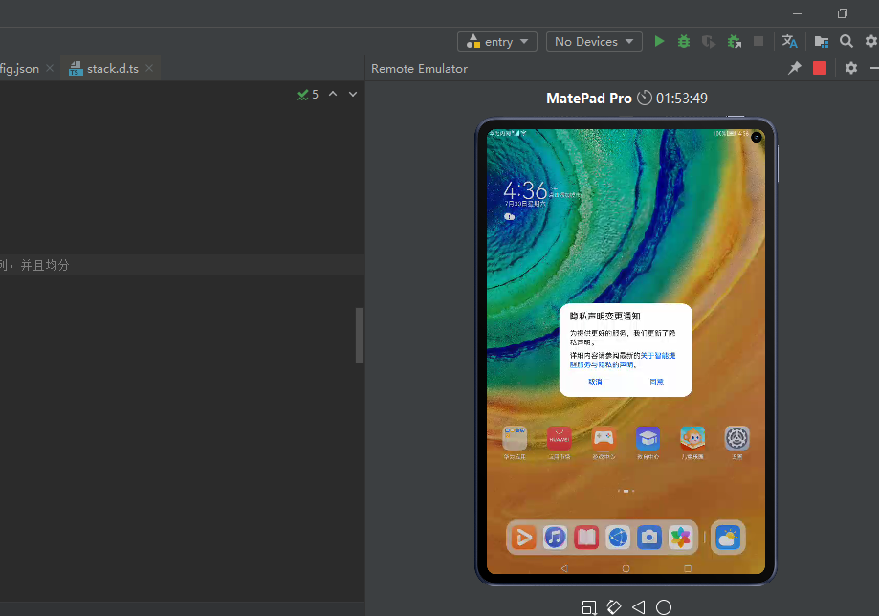Click the MatePad Pro device name label
The height and width of the screenshot is (616, 879).
pos(588,99)
